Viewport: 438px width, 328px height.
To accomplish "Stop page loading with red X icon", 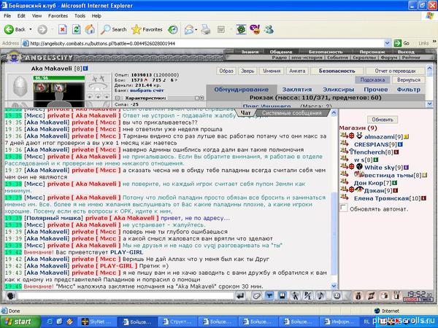I will [x=63, y=29].
